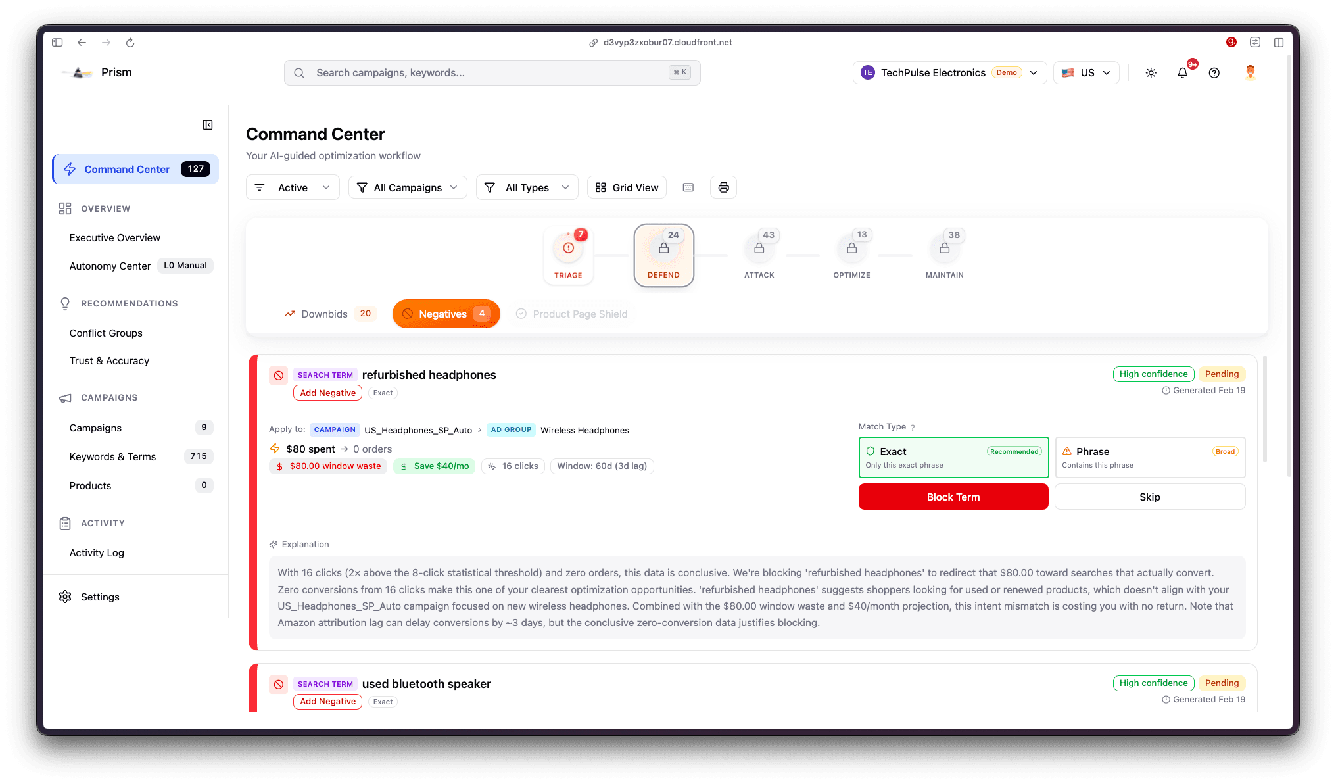This screenshot has height=784, width=1336.
Task: Focus the Search campaigns, keywords field
Action: [492, 73]
